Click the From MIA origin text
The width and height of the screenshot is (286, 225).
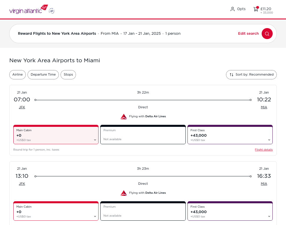point(110,34)
